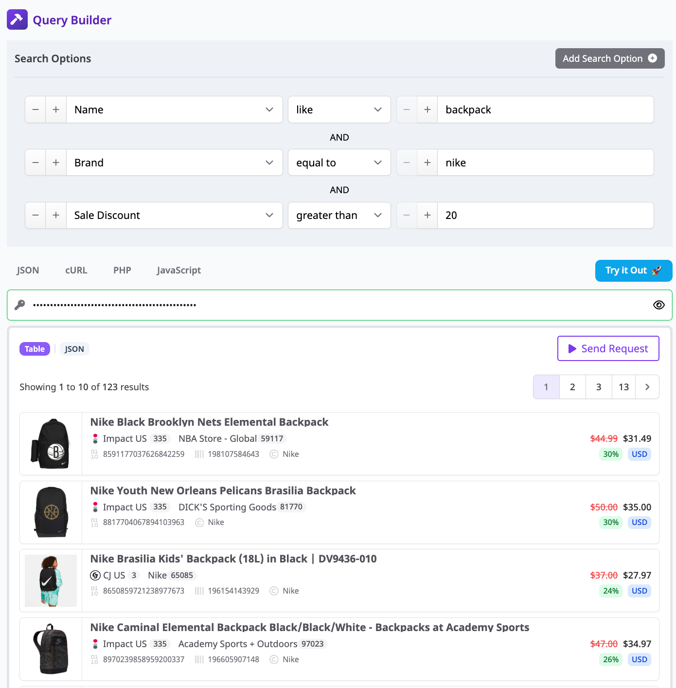Click the masked API key field
Image resolution: width=676 pixels, height=688 pixels.
click(x=339, y=305)
